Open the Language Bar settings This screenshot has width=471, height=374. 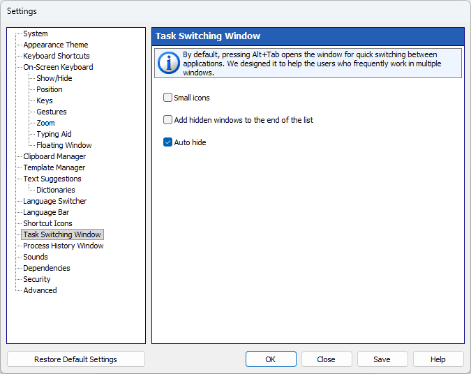[46, 212]
